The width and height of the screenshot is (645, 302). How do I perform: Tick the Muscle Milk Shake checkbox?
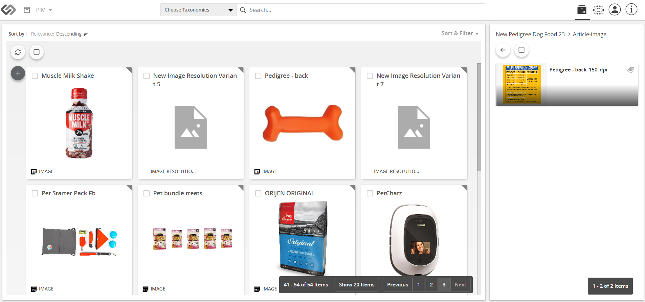click(35, 76)
